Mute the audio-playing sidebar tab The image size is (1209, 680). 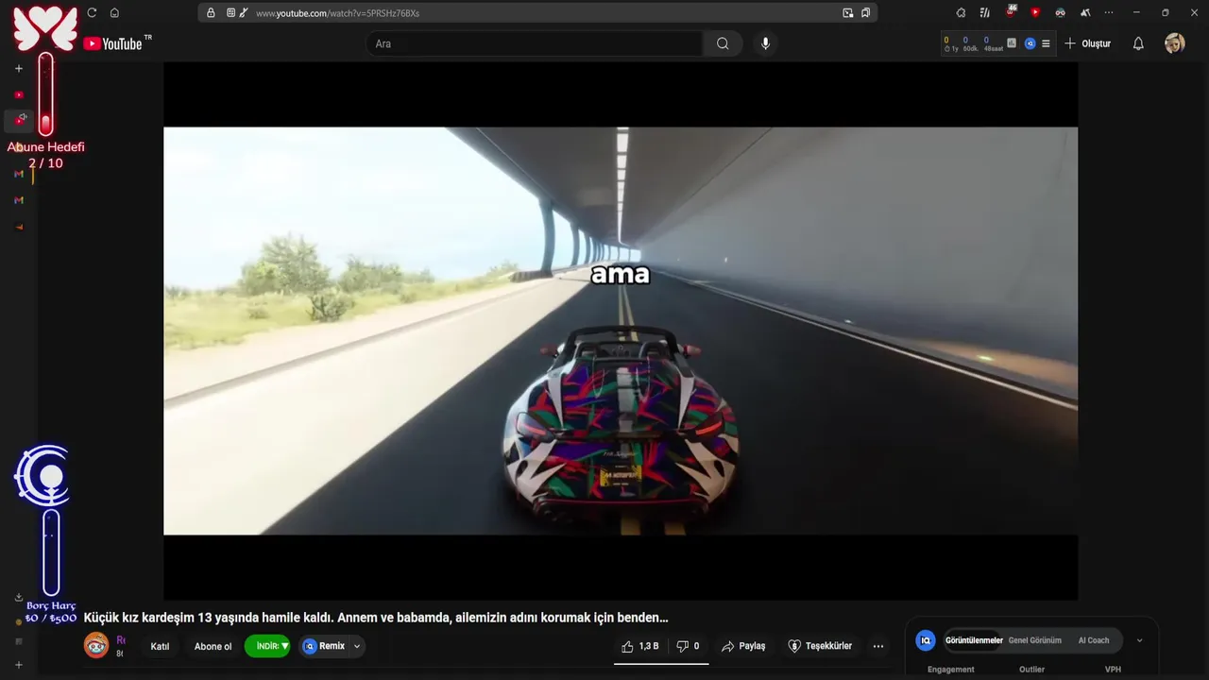(x=23, y=117)
